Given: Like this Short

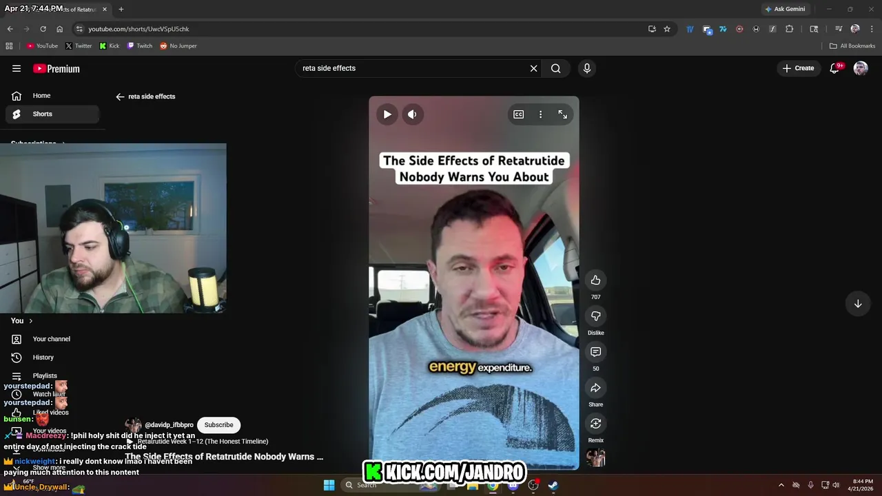Looking at the screenshot, I should pos(595,280).
